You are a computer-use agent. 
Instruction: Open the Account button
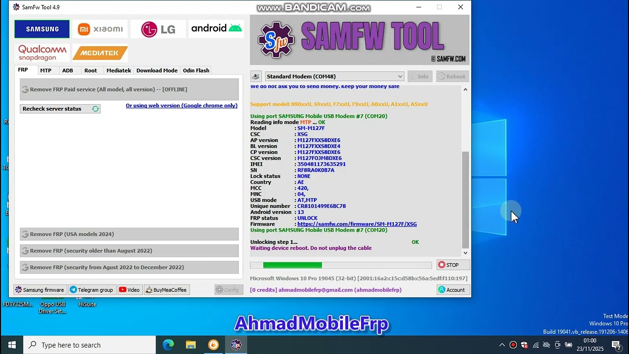pyautogui.click(x=453, y=290)
